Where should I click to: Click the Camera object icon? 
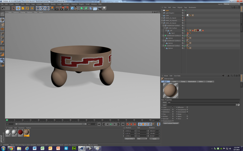(x=100, y=8)
